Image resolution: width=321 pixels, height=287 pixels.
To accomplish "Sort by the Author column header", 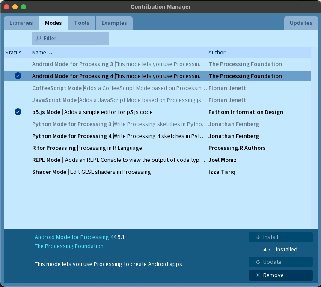I will pos(217,53).
